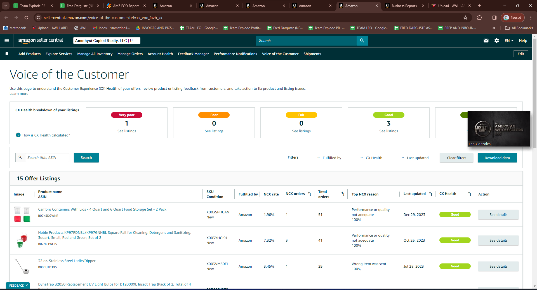This screenshot has width=537, height=290.
Task: Open the messages envelope icon
Action: coord(486,41)
